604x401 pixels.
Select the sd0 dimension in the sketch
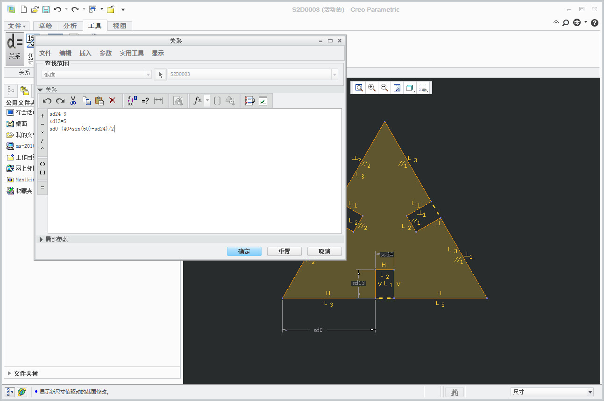pos(318,330)
